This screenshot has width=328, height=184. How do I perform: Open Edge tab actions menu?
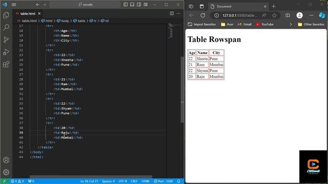[201, 6]
